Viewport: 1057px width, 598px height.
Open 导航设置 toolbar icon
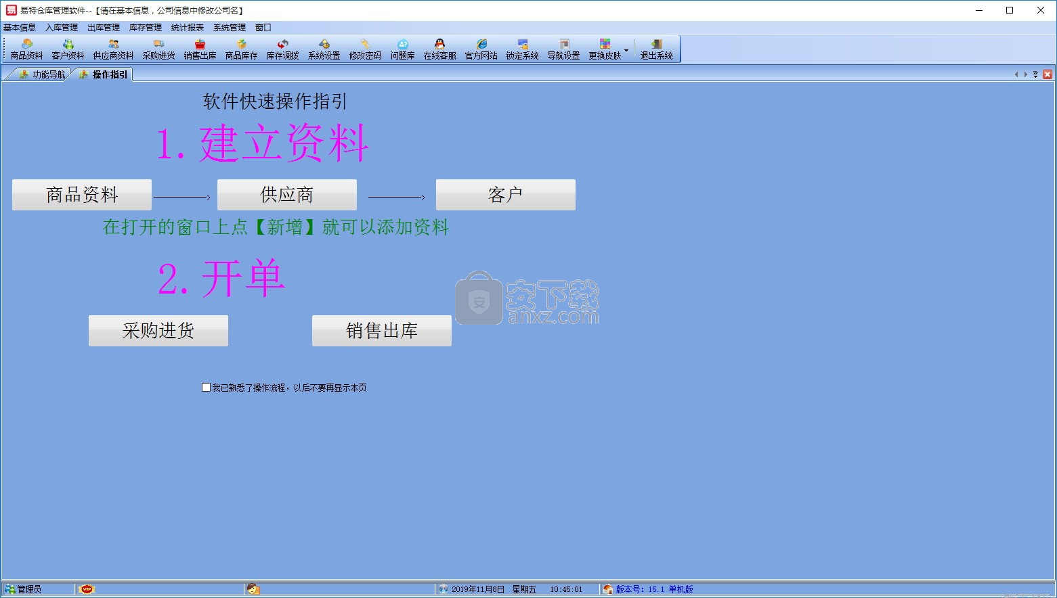point(564,49)
